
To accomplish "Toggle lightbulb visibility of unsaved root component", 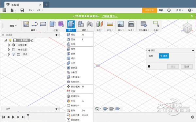I will pos(10,40).
